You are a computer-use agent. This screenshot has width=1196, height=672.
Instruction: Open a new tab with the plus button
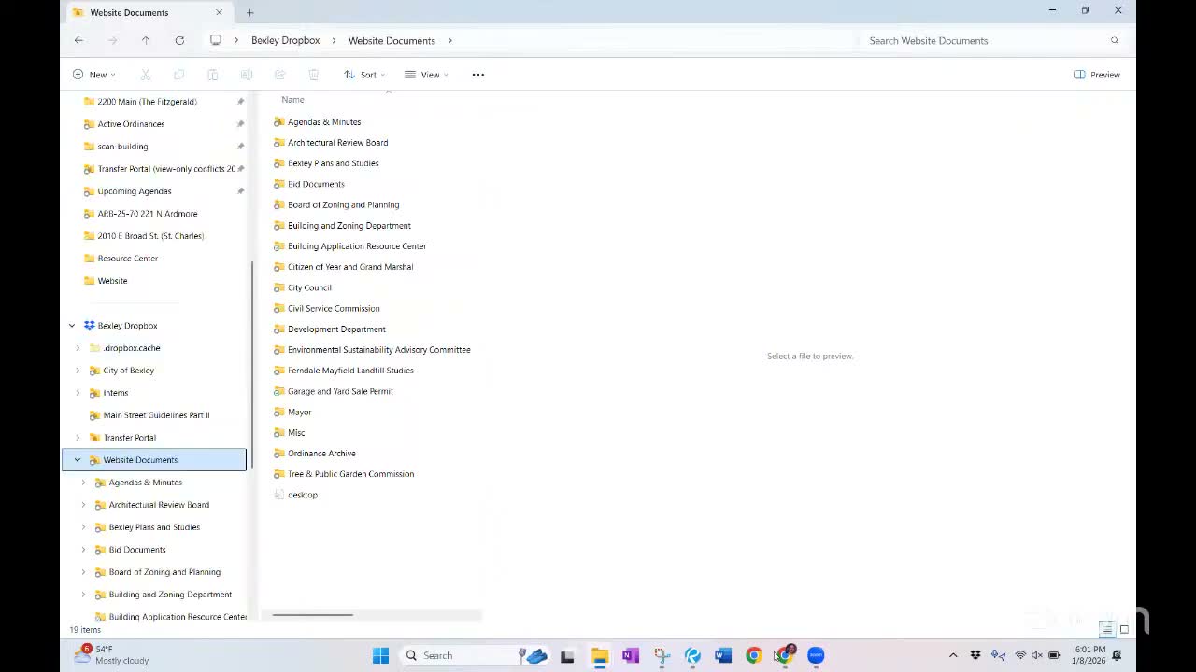tap(249, 12)
